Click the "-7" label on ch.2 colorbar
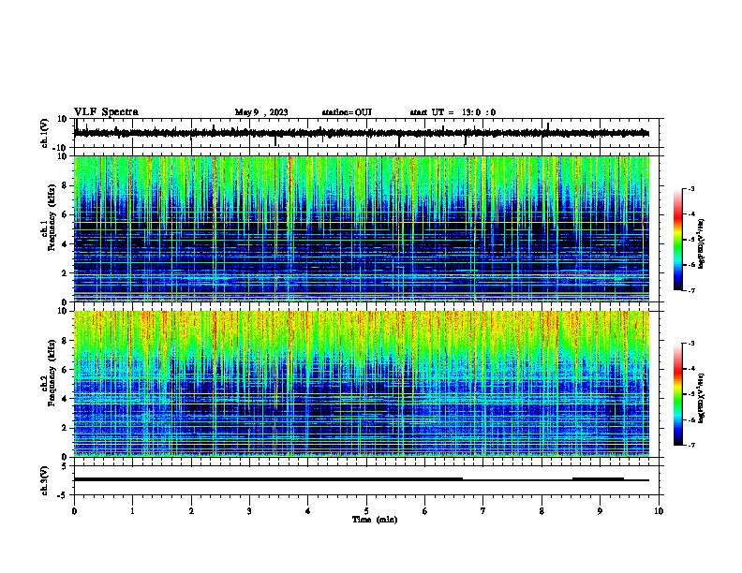Image resolution: width=742 pixels, height=573 pixels. [690, 445]
